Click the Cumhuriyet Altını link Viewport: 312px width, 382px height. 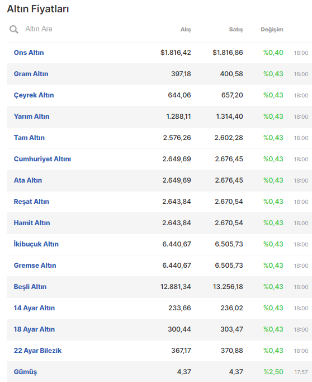coord(42,159)
